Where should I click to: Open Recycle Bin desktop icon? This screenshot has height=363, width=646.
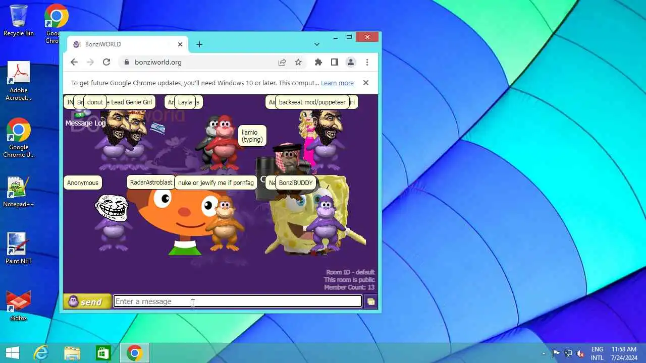[x=19, y=21]
